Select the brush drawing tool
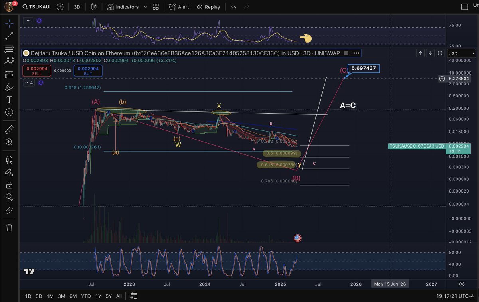This screenshot has width=479, height=302. [9, 87]
